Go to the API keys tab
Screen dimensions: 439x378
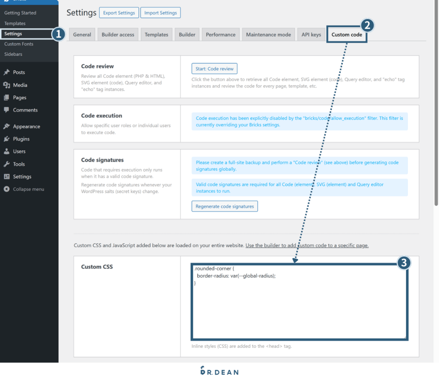point(311,35)
